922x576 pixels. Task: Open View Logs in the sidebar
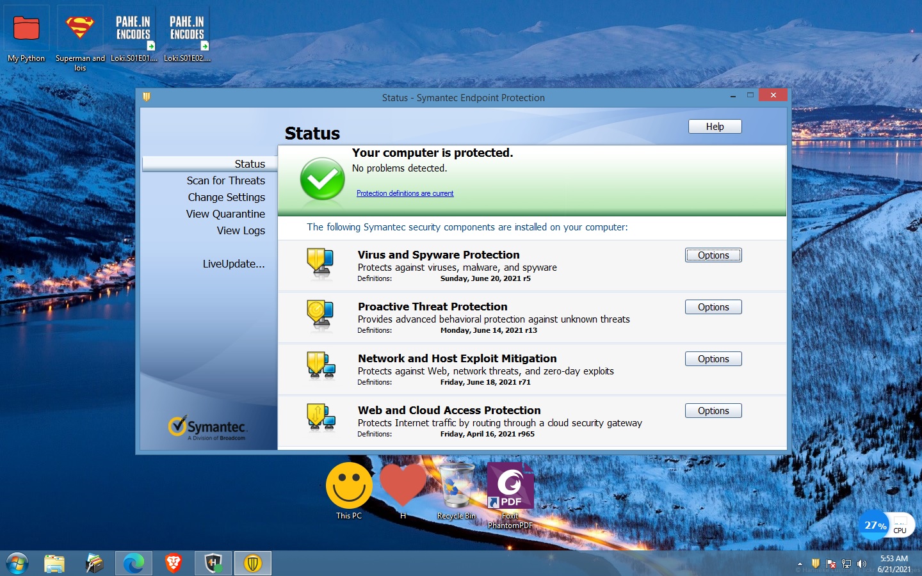[241, 230]
